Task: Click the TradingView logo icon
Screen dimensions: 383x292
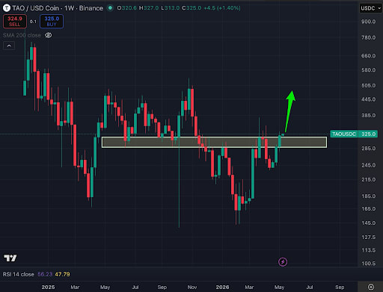Action: (x=10, y=258)
